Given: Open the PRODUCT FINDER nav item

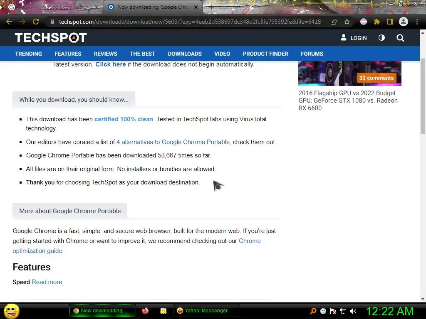Looking at the screenshot, I should click(x=265, y=54).
